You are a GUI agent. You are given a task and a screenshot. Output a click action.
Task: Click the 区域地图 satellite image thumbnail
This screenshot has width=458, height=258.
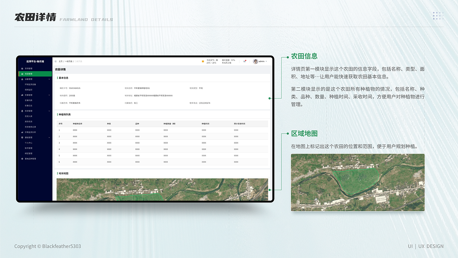(357, 182)
